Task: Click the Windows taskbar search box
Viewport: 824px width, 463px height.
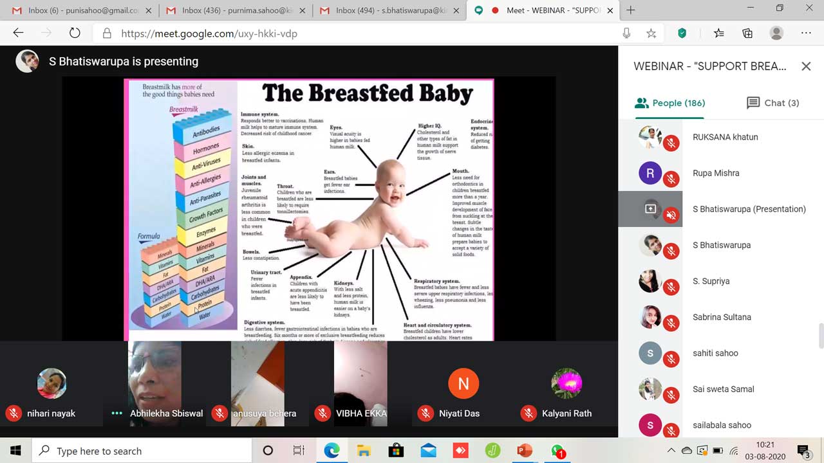Action: point(142,451)
